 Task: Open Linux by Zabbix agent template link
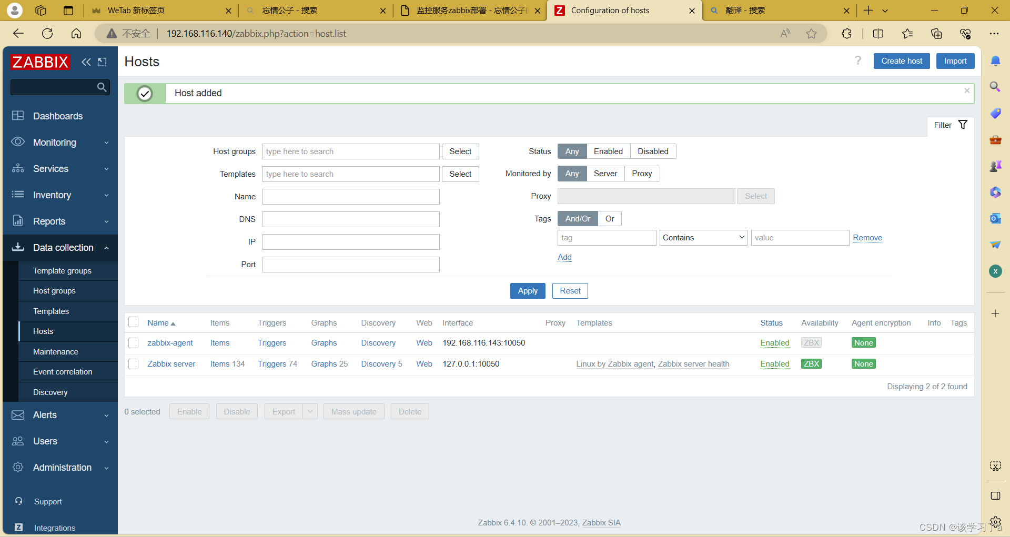click(615, 364)
